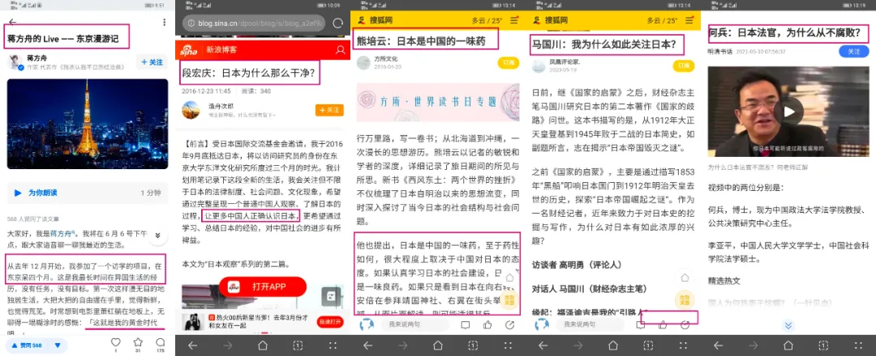Follow author 蒋方舟 with 关注 button
Screen dimensions: 876x356
point(152,61)
